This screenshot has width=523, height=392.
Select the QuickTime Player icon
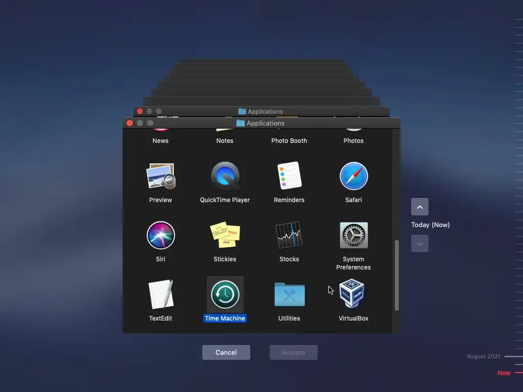225,176
